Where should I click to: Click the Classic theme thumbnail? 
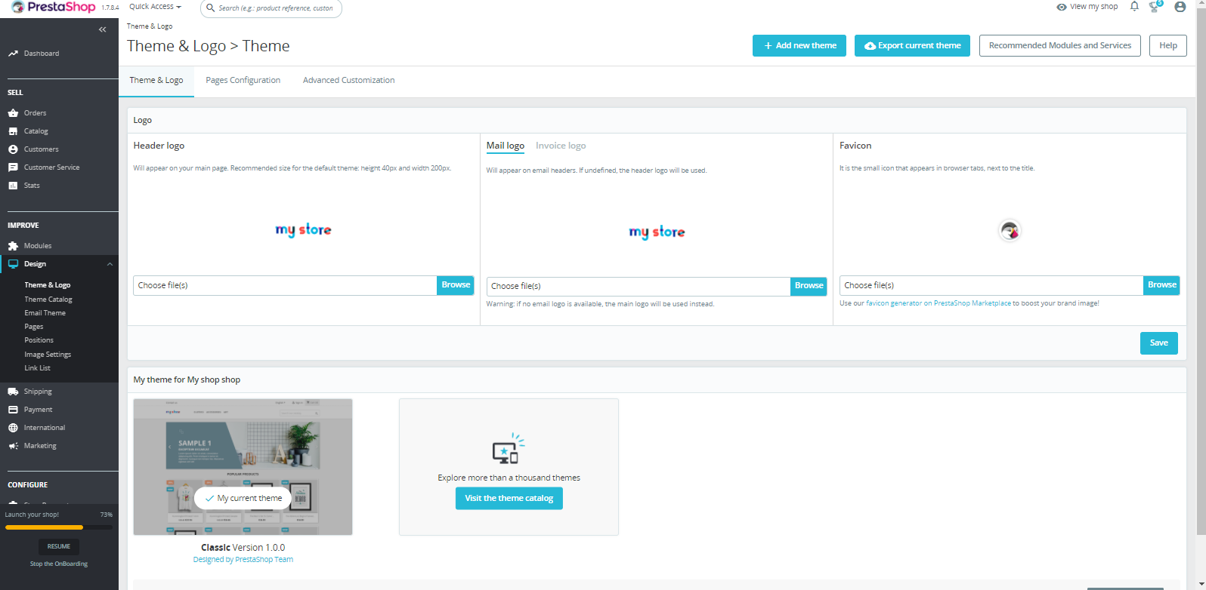click(x=243, y=467)
